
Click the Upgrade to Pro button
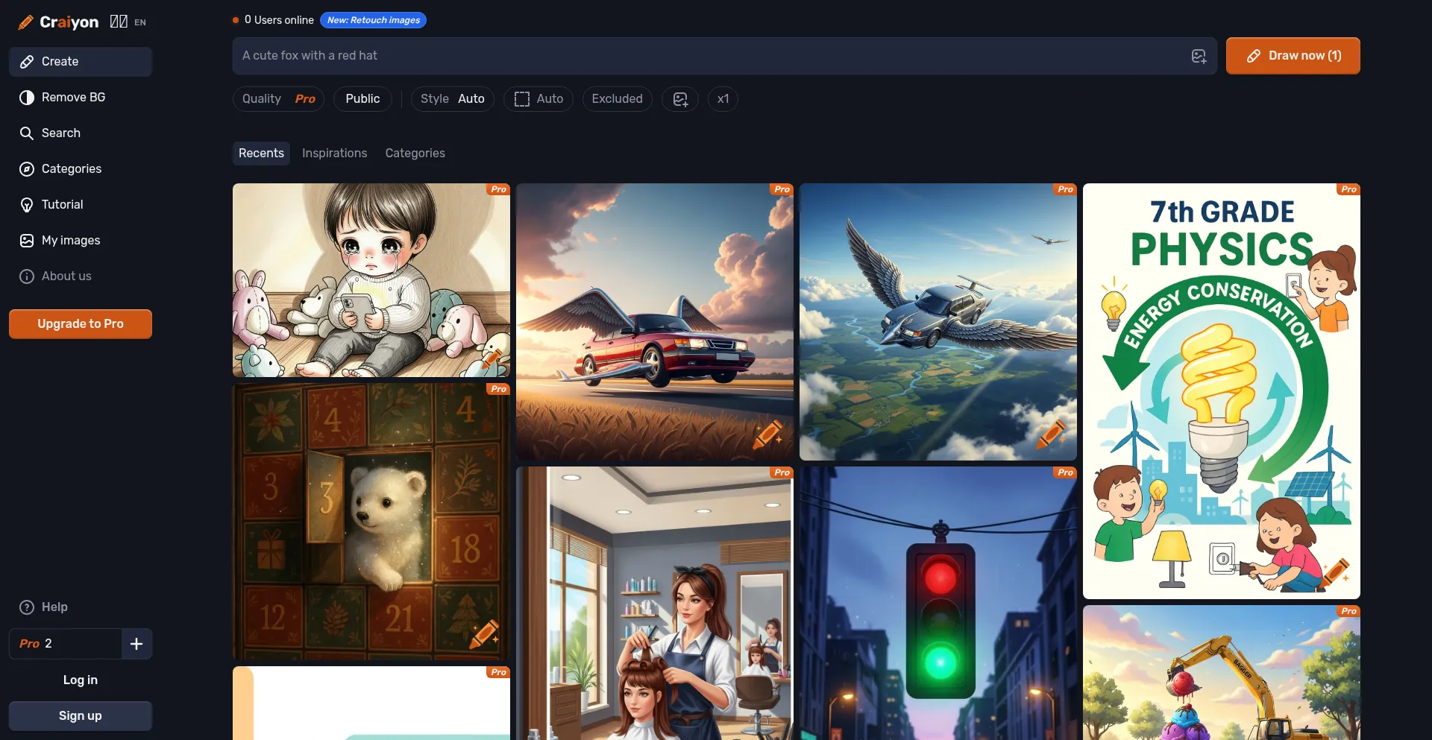81,324
